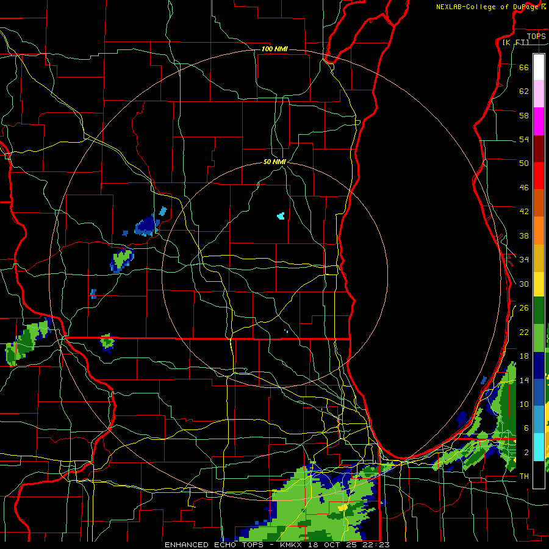Viewport: 549px width, 549px height.
Task: Click the "10" value on the scale
Action: (524, 404)
